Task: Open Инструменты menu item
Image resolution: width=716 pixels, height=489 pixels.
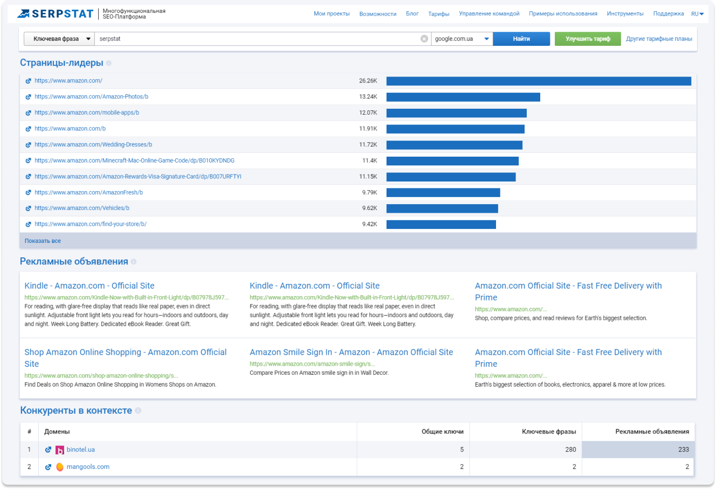Action: (x=625, y=14)
